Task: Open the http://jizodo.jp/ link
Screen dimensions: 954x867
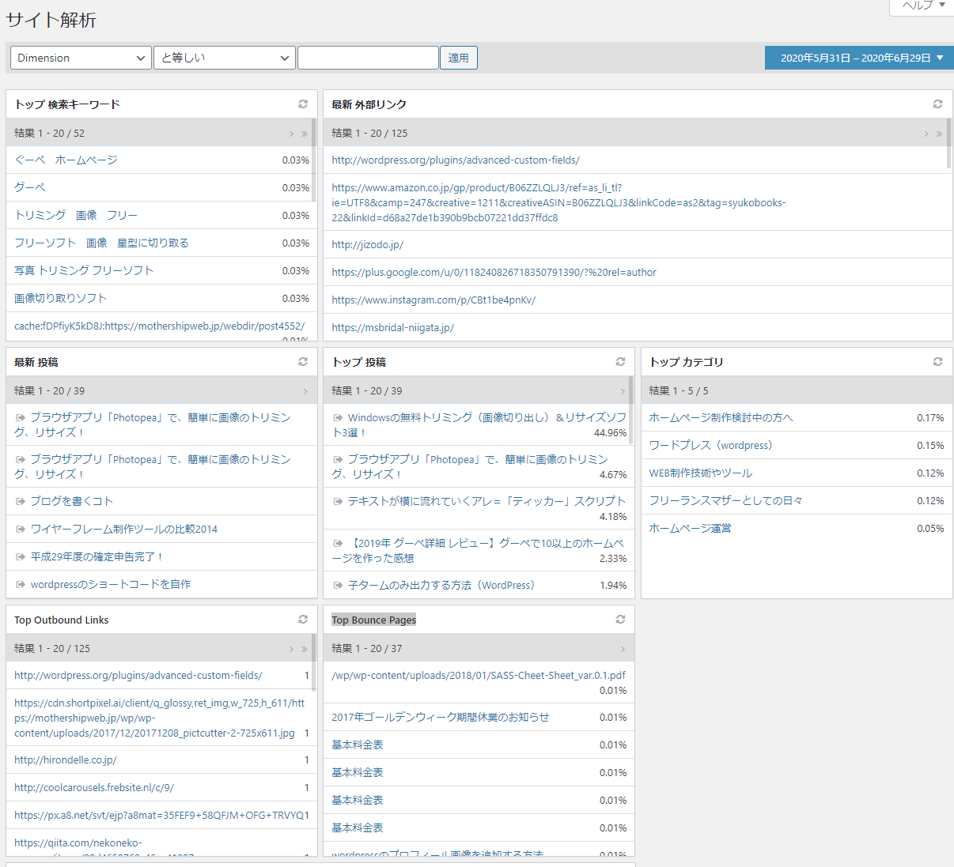Action: [367, 245]
